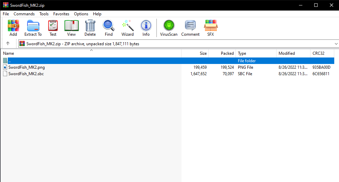Start VirusScan on the archive
Viewport: 339px width, 182px height.
pos(169,28)
